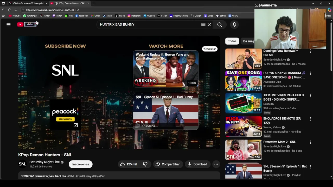Open TikTok bookmark

click(x=120, y=16)
